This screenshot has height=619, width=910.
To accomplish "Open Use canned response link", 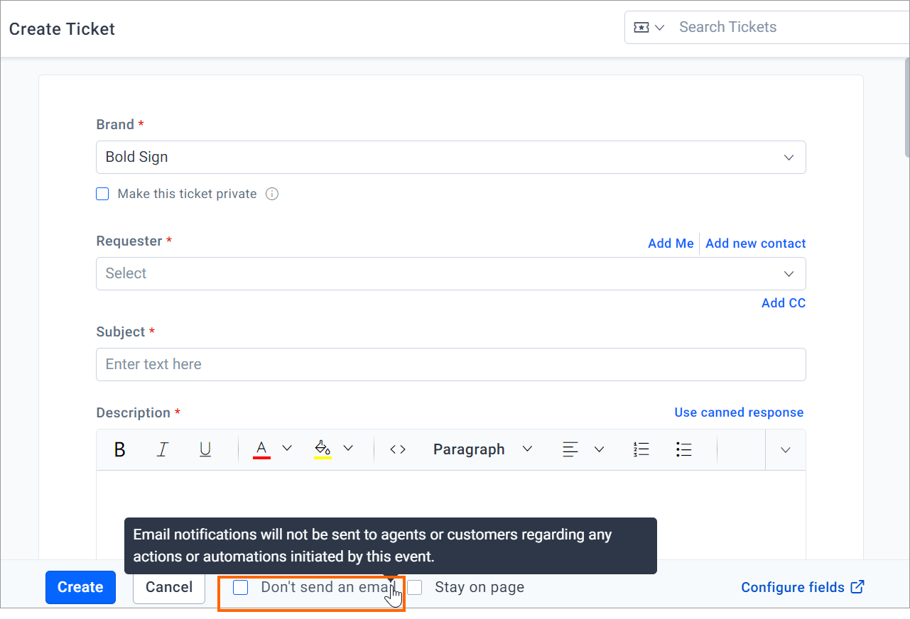I will coord(739,412).
